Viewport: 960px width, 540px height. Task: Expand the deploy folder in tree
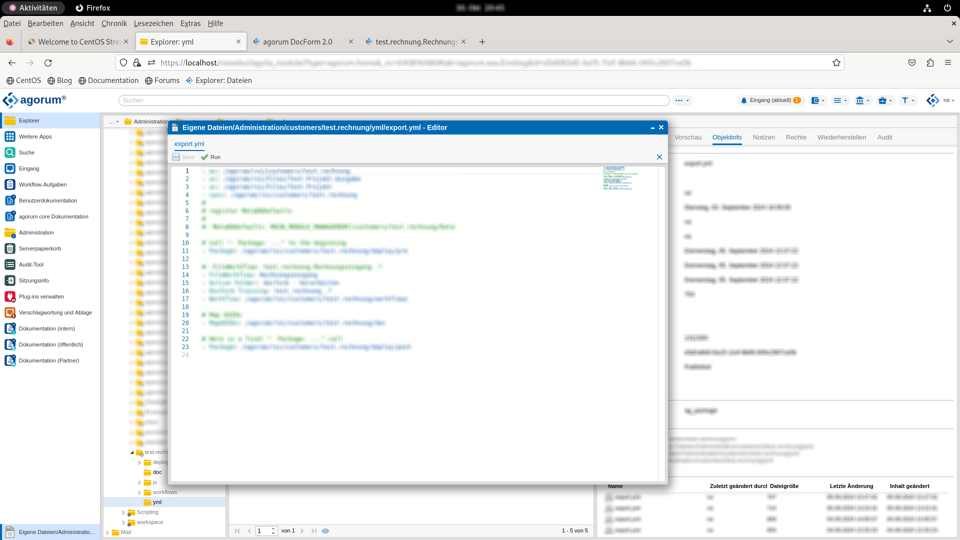(140, 462)
